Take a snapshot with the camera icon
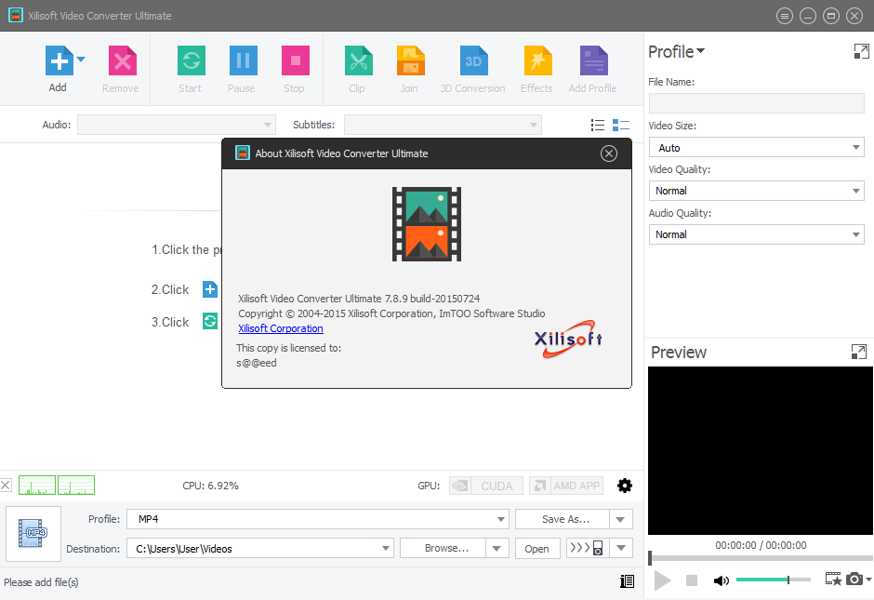Viewport: 874px width, 600px height. (854, 580)
